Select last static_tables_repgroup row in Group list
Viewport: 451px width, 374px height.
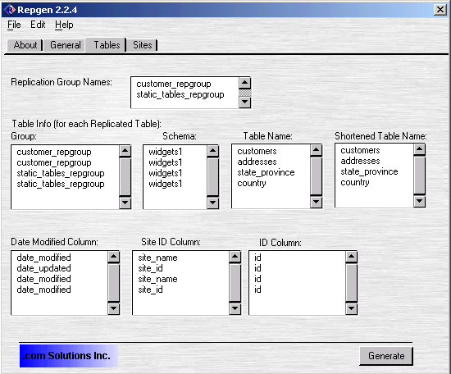click(61, 184)
